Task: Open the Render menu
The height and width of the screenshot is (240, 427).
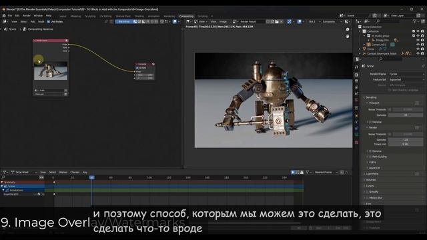Action: pos(27,16)
